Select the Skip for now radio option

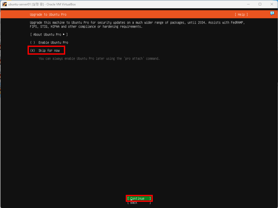pyautogui.click(x=45, y=51)
